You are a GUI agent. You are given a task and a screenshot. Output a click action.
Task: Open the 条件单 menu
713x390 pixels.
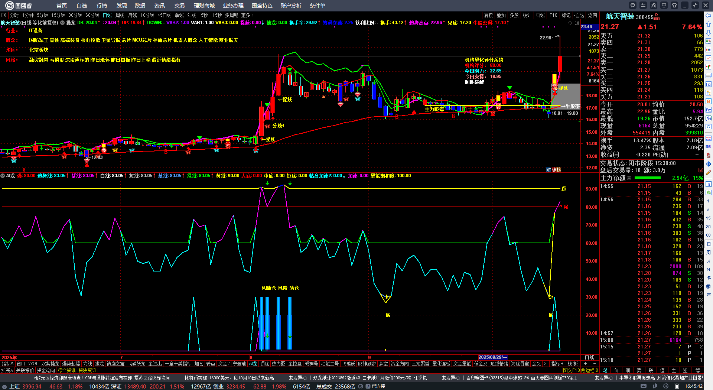(x=318, y=6)
